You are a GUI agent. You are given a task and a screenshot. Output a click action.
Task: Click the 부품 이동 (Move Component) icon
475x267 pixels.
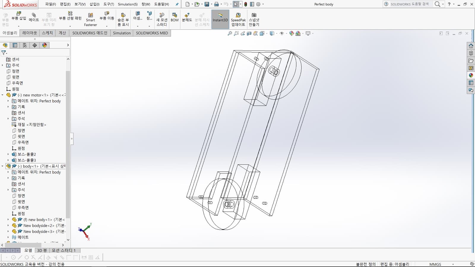click(x=107, y=13)
